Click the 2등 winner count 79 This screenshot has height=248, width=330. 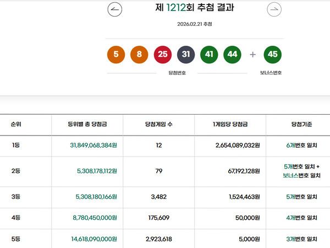click(159, 171)
